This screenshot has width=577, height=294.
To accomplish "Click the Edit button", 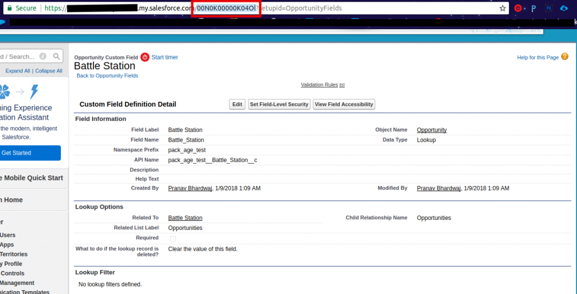I will tap(237, 104).
